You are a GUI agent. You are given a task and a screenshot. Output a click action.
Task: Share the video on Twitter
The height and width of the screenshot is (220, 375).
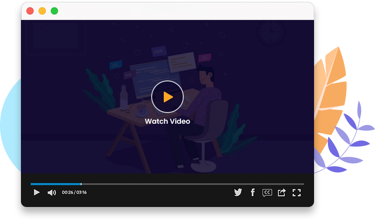click(x=238, y=192)
